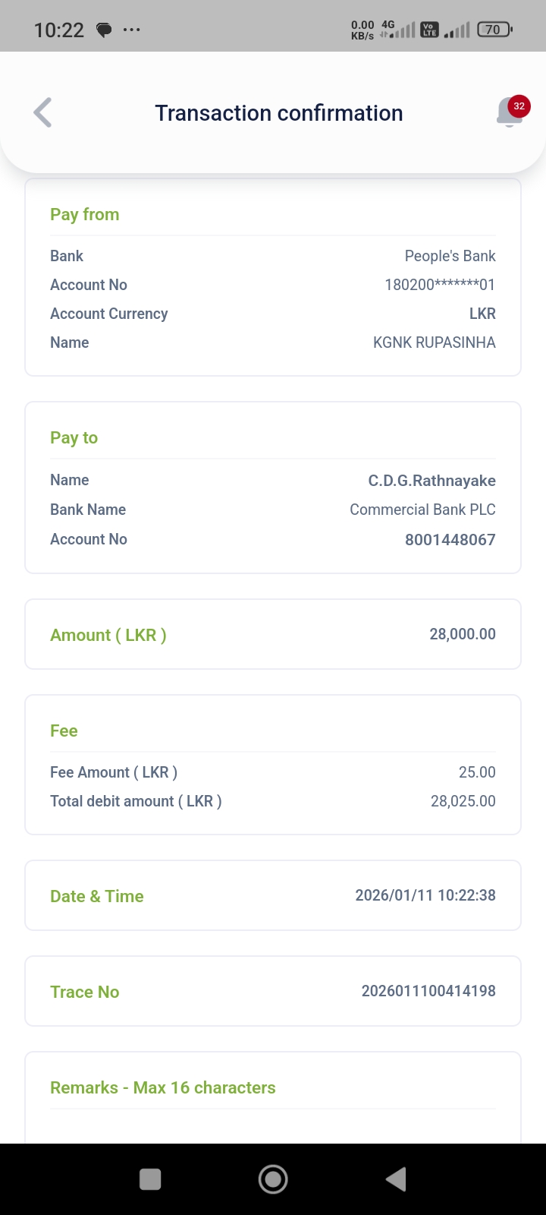The width and height of the screenshot is (546, 1215).
Task: Tap the 4G signal strength icon
Action: [x=398, y=30]
